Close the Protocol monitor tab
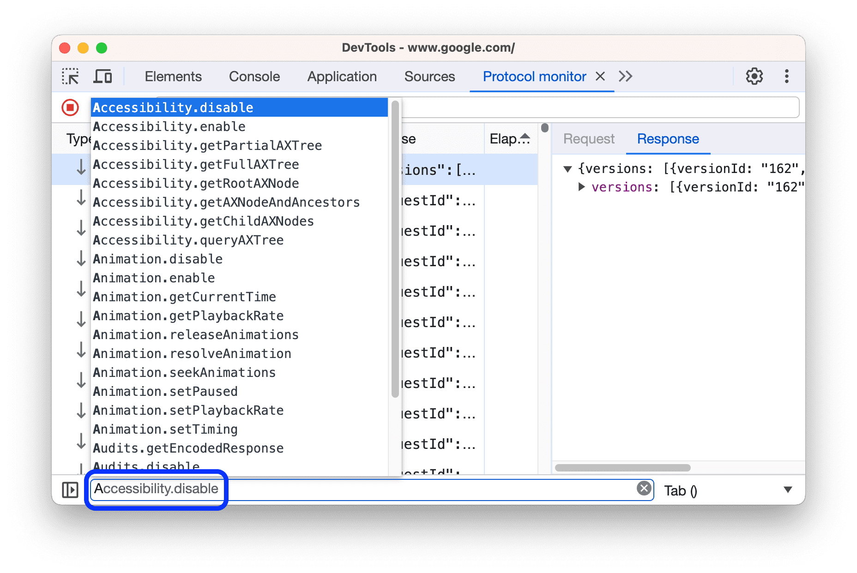 [599, 76]
